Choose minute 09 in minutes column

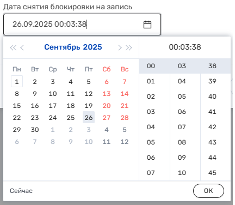click(182, 157)
